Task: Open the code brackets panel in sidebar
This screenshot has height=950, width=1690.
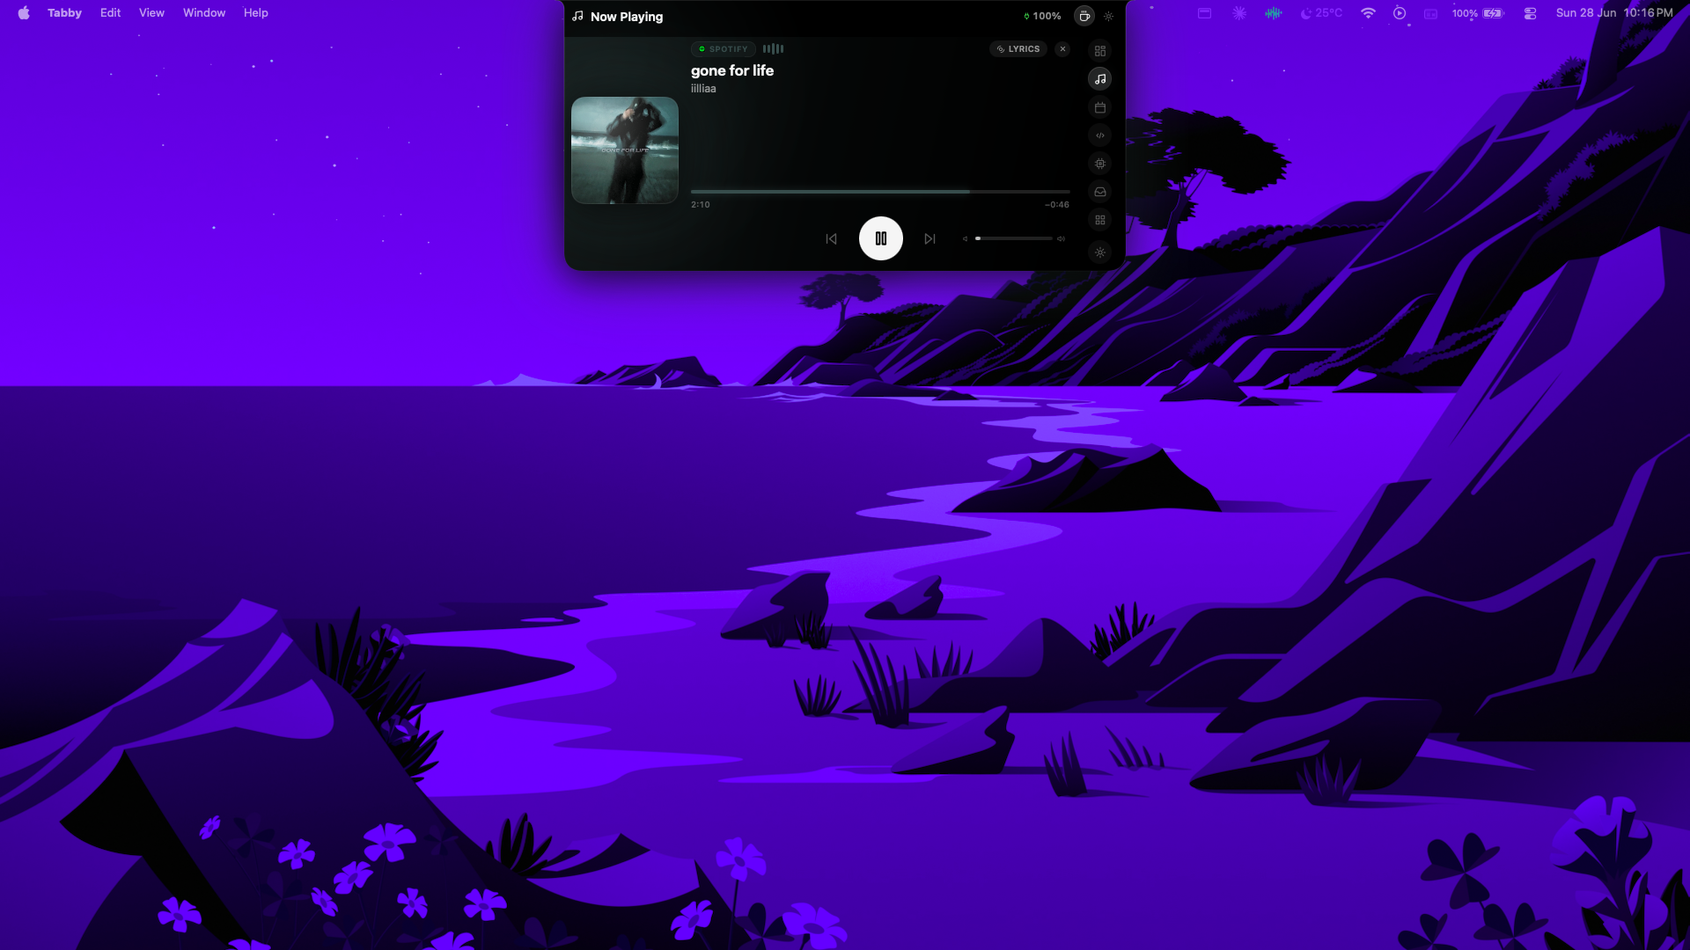Action: click(1100, 135)
